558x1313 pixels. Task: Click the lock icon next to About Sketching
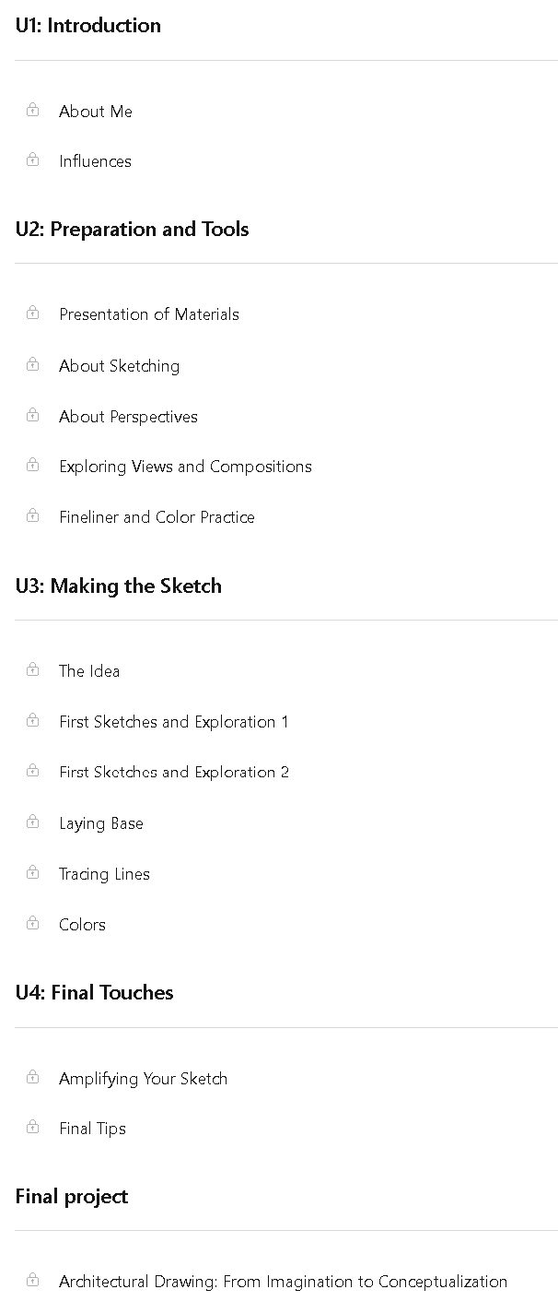click(x=33, y=364)
